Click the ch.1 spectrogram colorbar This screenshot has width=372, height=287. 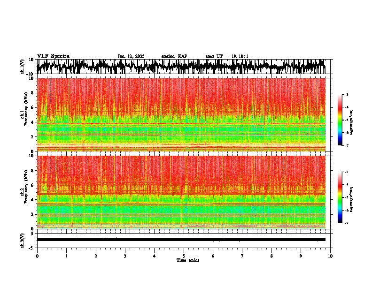[340, 120]
